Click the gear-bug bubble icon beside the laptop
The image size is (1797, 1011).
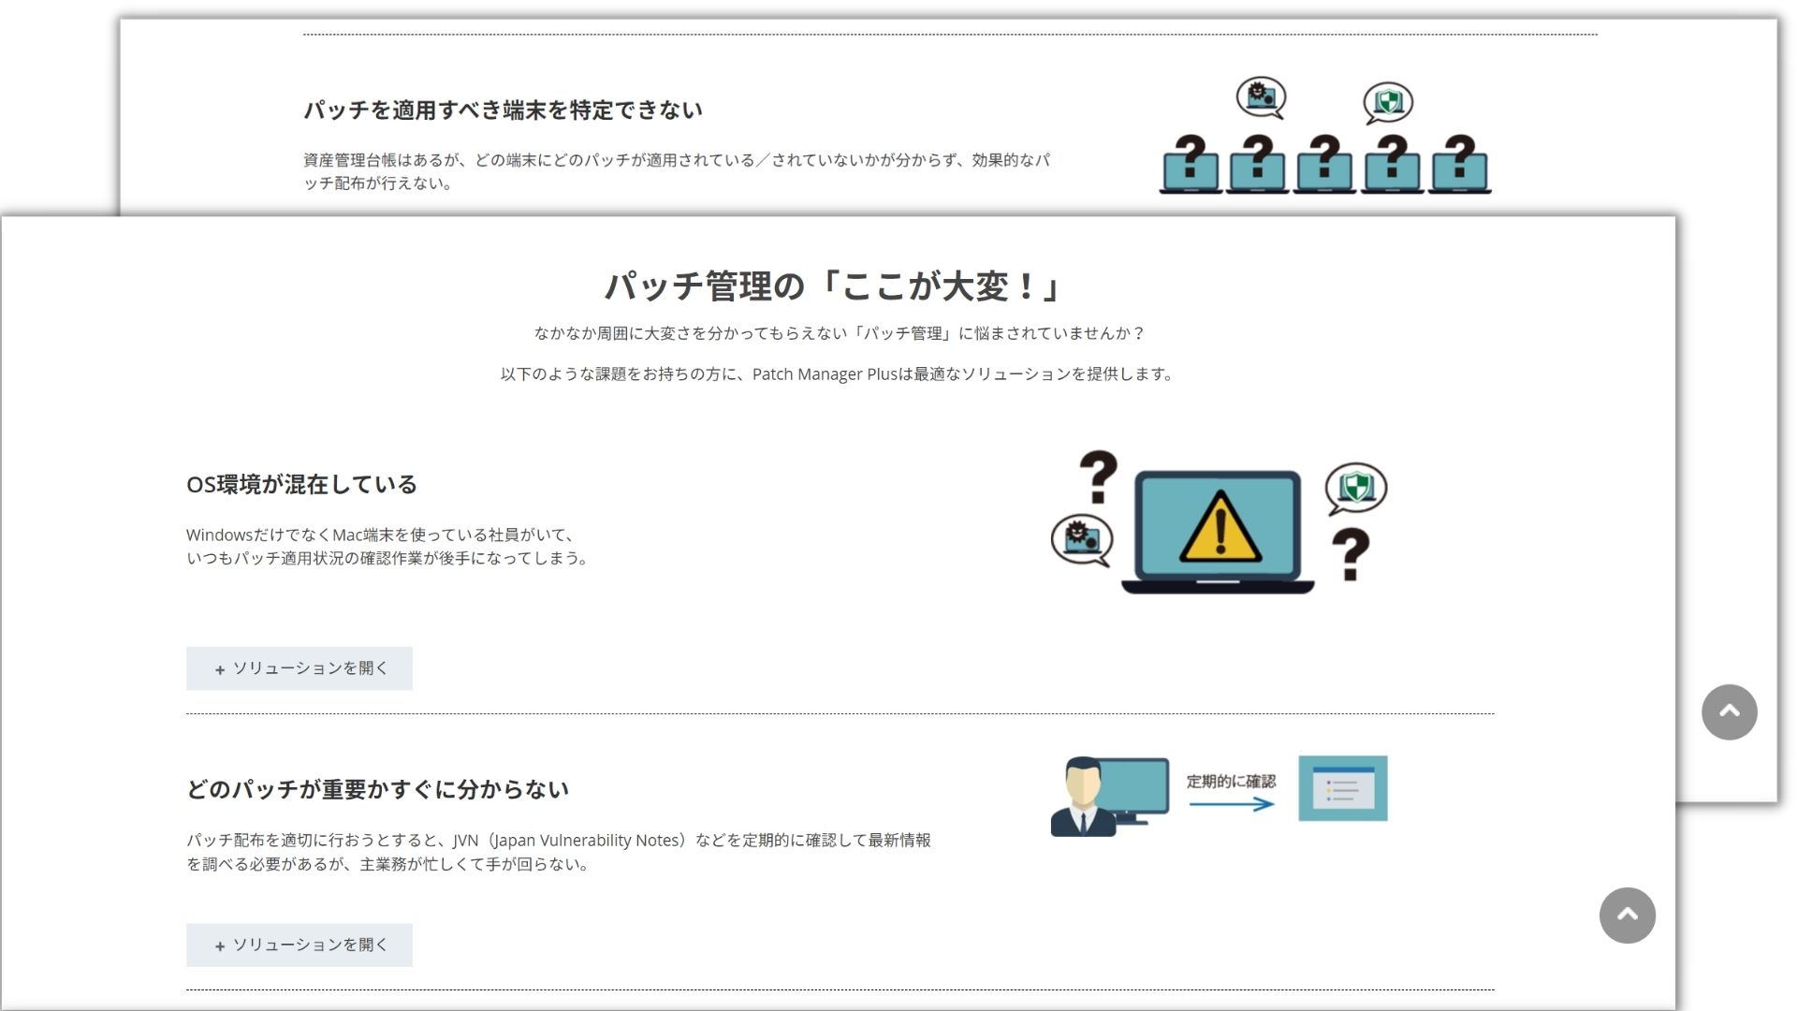pos(1084,538)
